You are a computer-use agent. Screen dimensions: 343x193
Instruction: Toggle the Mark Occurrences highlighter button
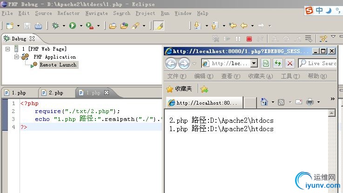tap(159, 26)
